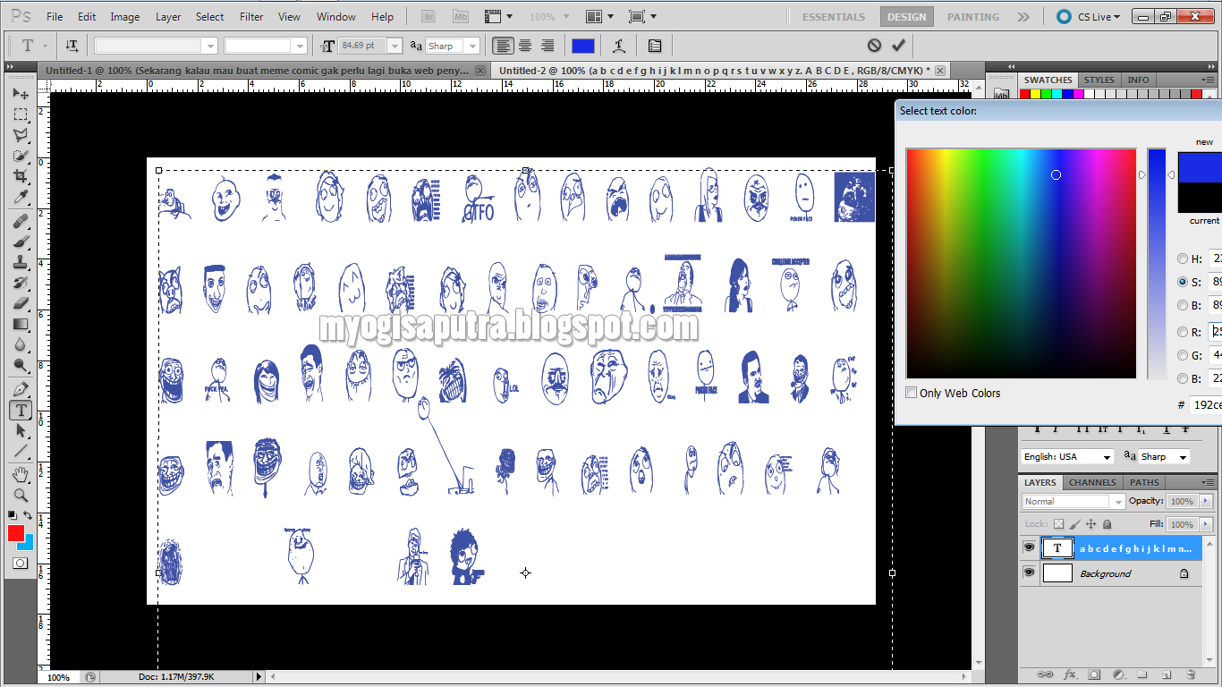Expand the layer Opacity slider arrow
This screenshot has height=687, width=1222.
point(1206,502)
